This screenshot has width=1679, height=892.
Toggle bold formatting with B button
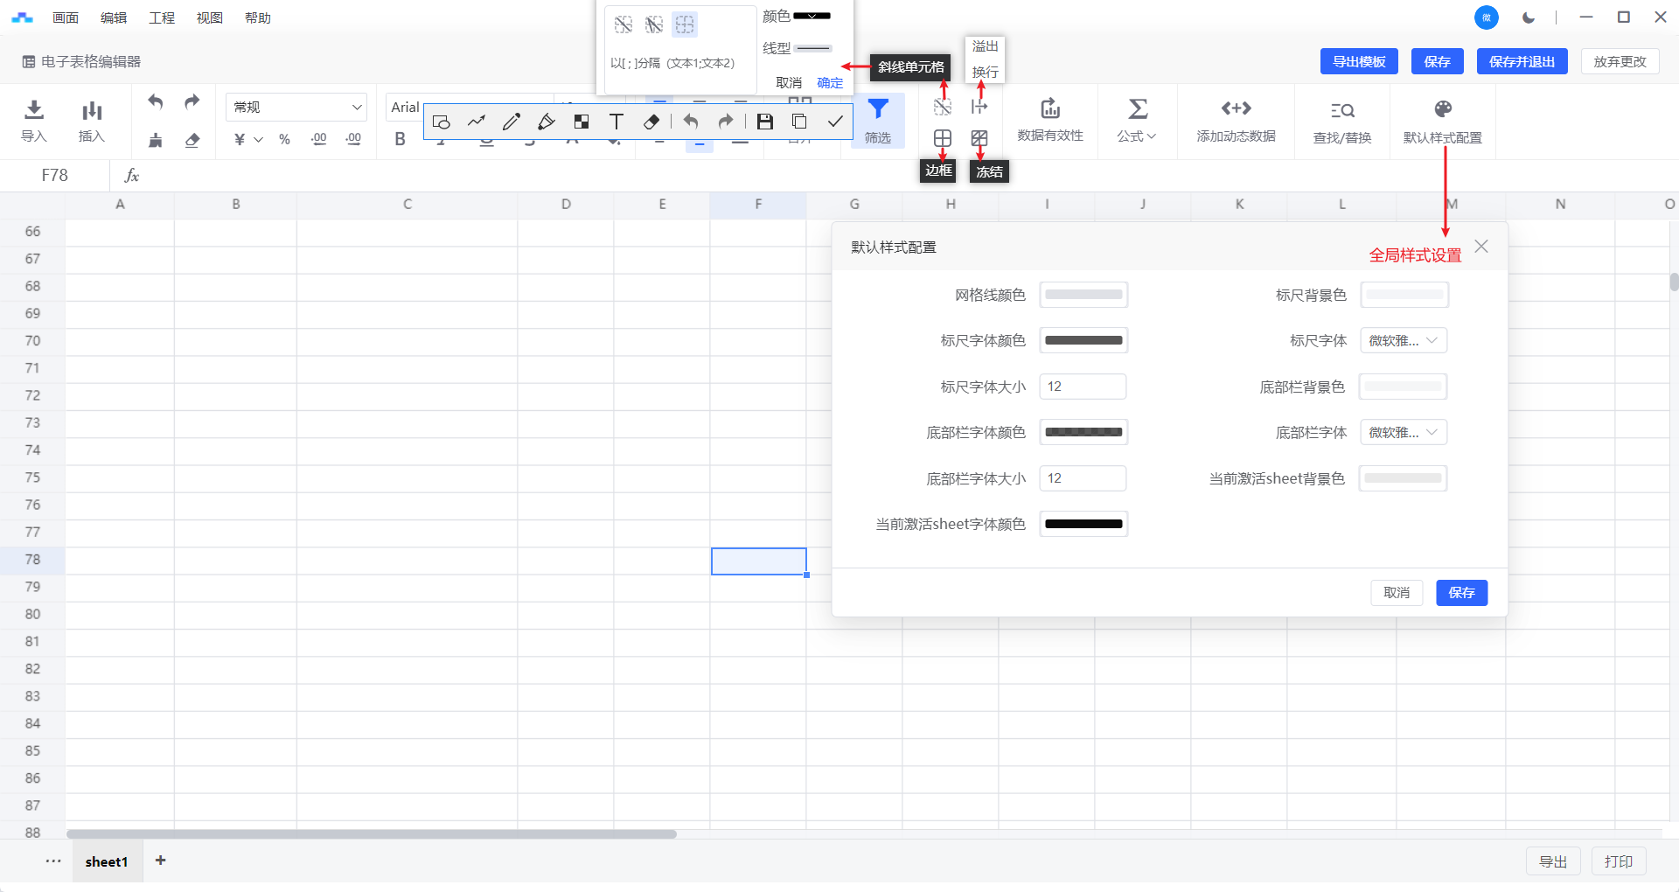(400, 139)
